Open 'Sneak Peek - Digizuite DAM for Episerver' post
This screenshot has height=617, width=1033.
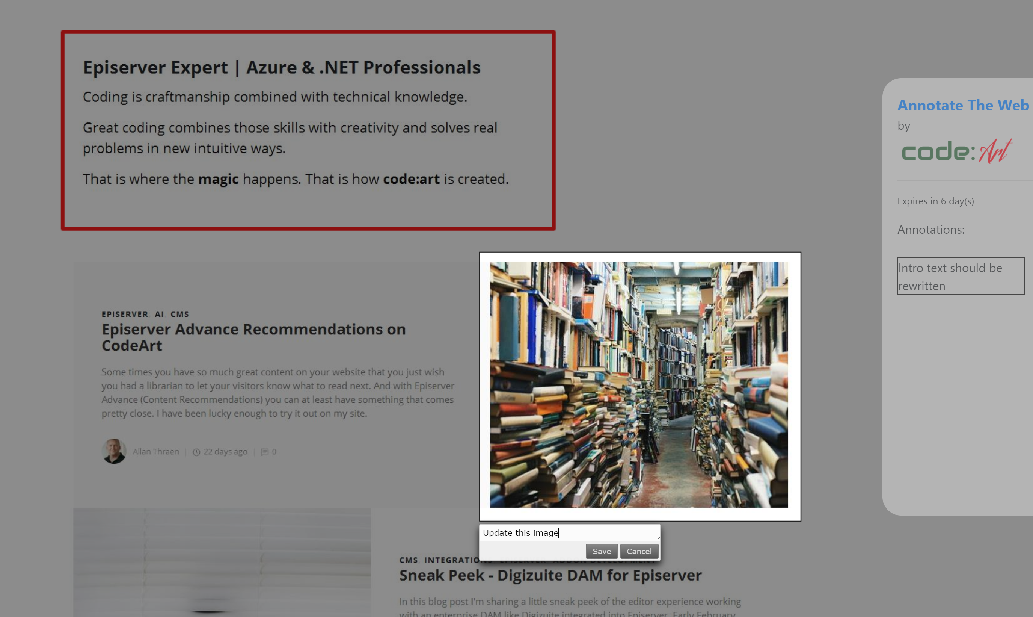(550, 575)
